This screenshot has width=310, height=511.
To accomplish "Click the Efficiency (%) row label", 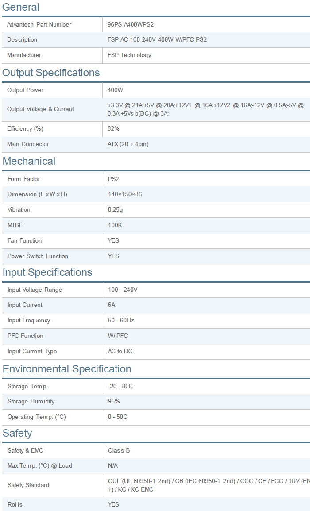I will 25,129.
